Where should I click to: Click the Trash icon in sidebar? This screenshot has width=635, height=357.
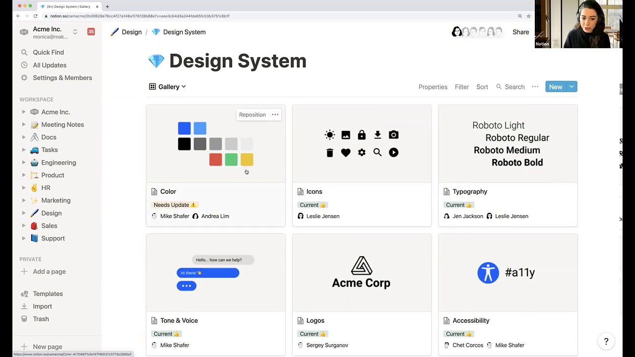tap(24, 319)
